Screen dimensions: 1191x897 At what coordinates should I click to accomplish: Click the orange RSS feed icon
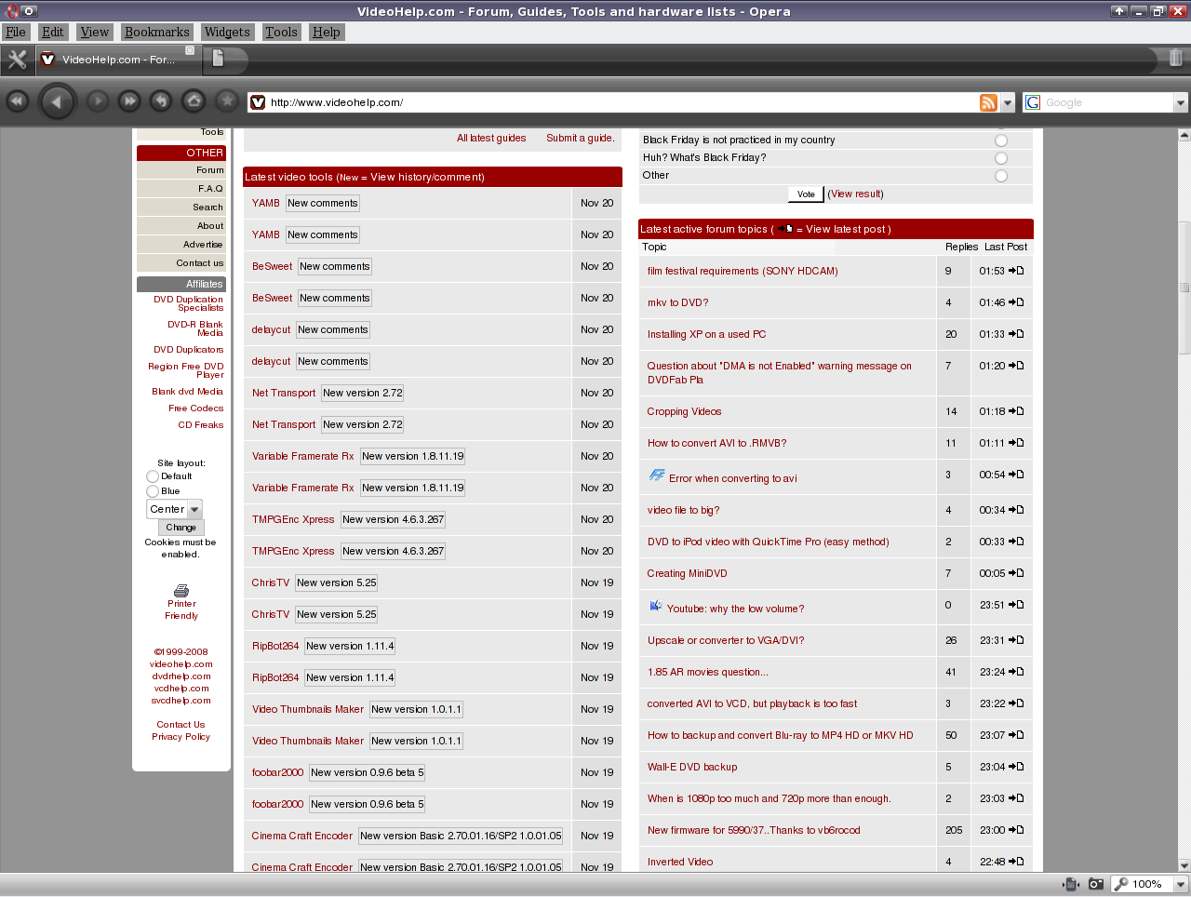988,102
